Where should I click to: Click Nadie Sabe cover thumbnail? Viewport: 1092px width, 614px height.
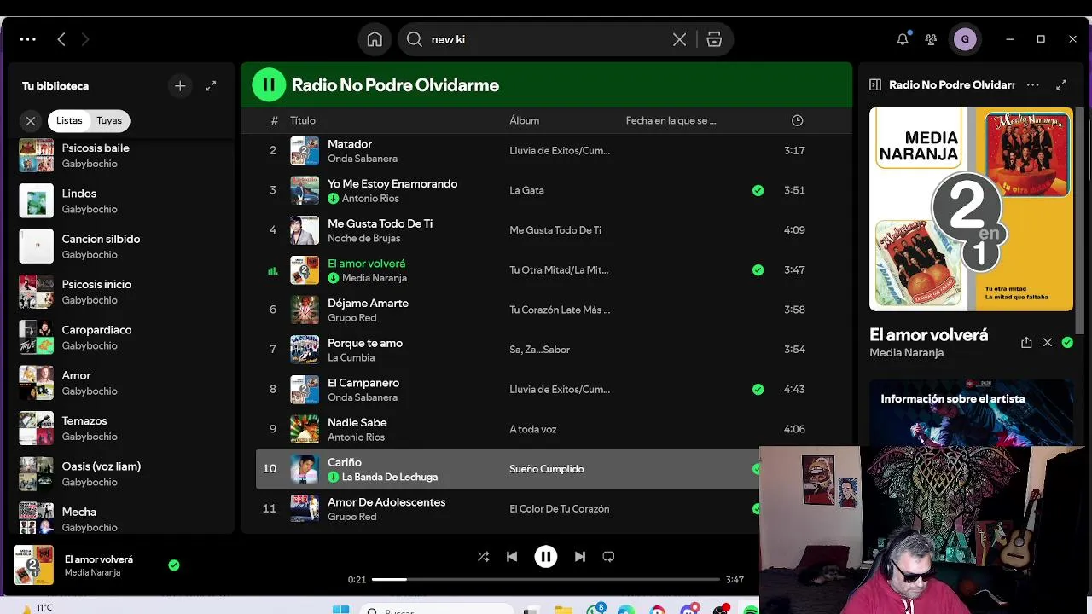pyautogui.click(x=305, y=429)
